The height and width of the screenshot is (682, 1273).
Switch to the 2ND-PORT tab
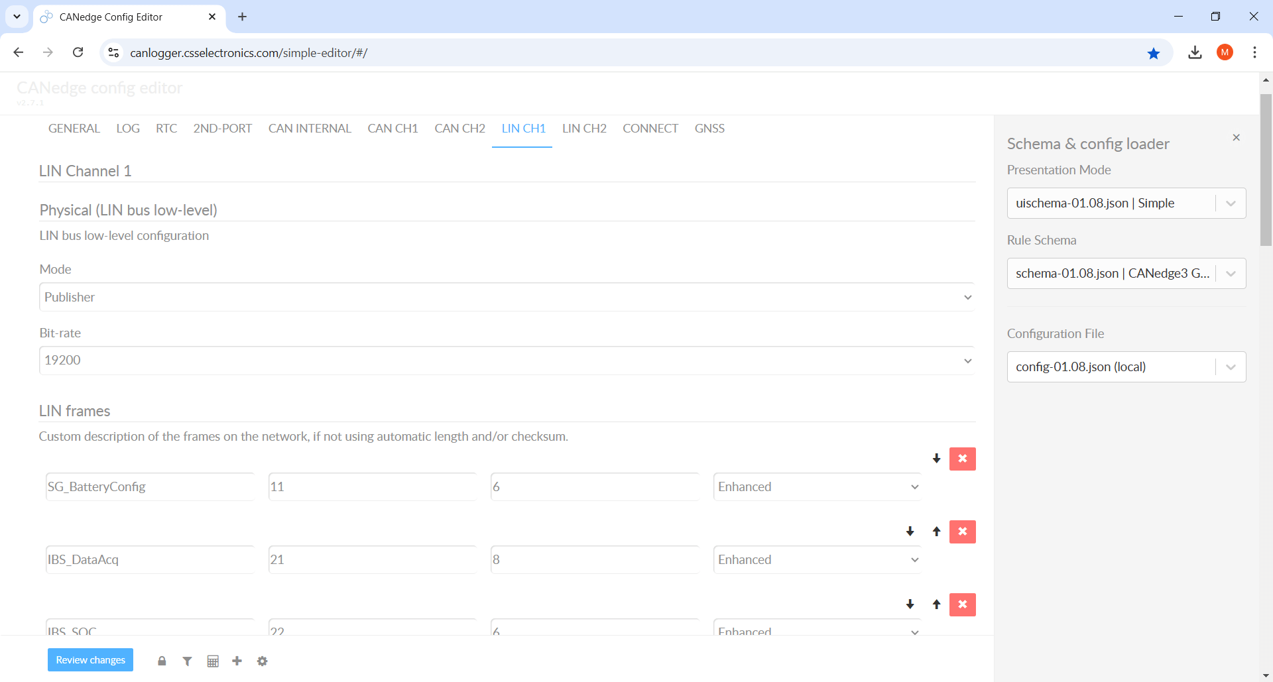(x=223, y=129)
